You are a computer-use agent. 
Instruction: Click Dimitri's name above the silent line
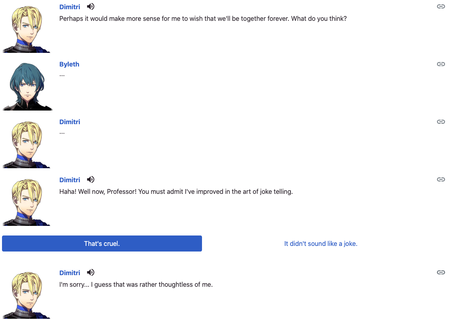point(70,122)
